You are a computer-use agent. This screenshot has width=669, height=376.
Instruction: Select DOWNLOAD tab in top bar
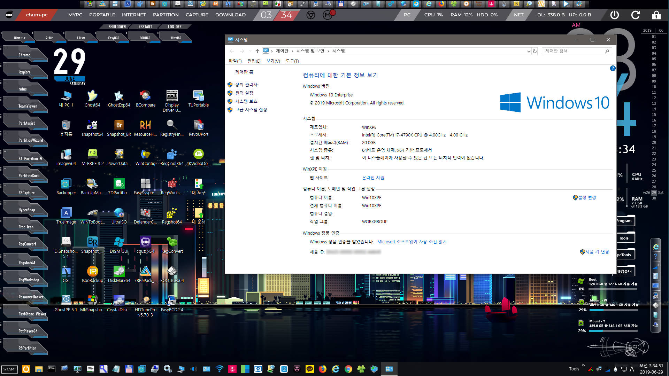click(230, 15)
